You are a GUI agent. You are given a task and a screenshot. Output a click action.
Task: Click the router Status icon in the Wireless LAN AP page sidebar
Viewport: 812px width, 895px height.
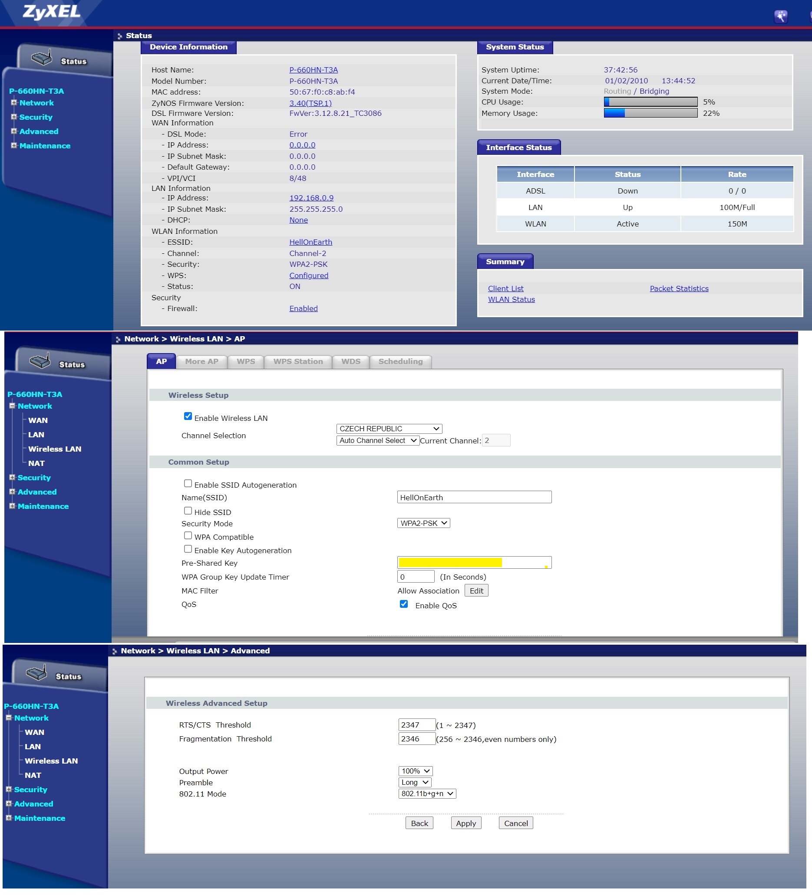(40, 361)
